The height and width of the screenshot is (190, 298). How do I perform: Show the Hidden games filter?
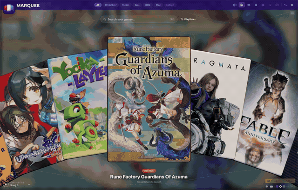[x=170, y=5]
